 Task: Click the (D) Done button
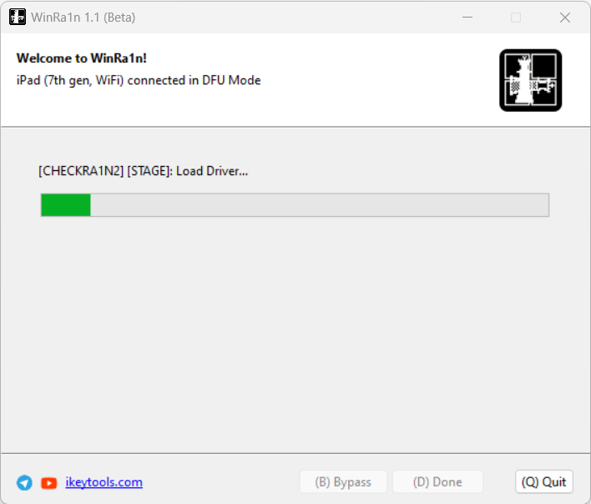point(437,481)
